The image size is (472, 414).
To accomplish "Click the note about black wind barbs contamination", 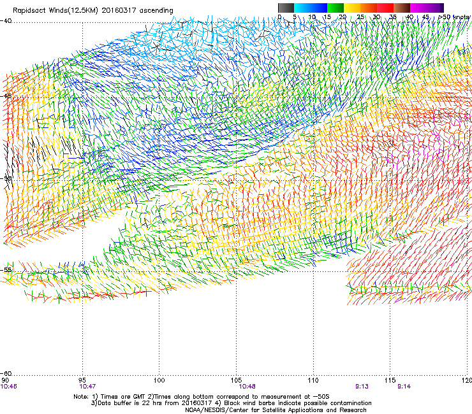I will click(293, 403).
